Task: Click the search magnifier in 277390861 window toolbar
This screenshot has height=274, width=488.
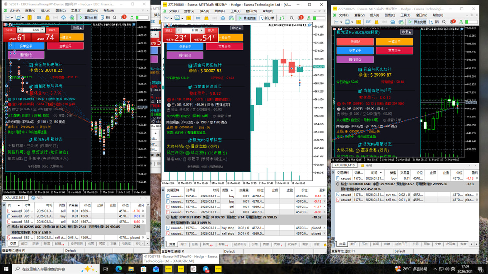Action: (292, 18)
